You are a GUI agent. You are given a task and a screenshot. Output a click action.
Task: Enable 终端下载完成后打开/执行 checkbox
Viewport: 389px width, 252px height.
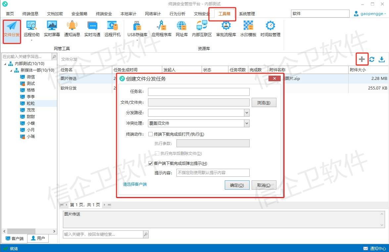click(x=151, y=134)
